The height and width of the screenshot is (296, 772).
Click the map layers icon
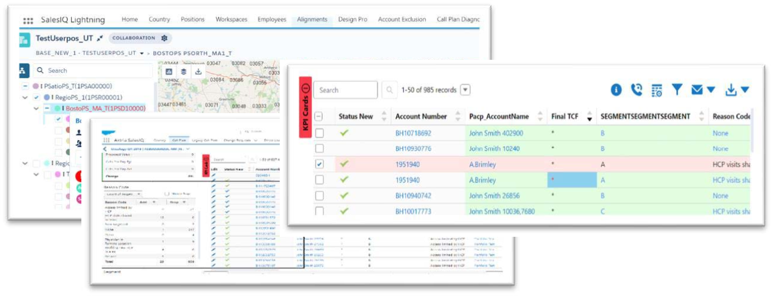pyautogui.click(x=183, y=72)
